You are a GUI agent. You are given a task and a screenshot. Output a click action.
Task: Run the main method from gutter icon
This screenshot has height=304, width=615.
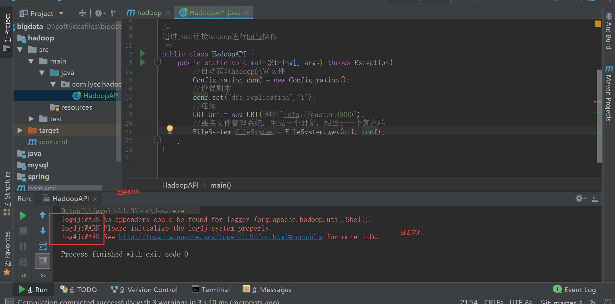(x=142, y=62)
